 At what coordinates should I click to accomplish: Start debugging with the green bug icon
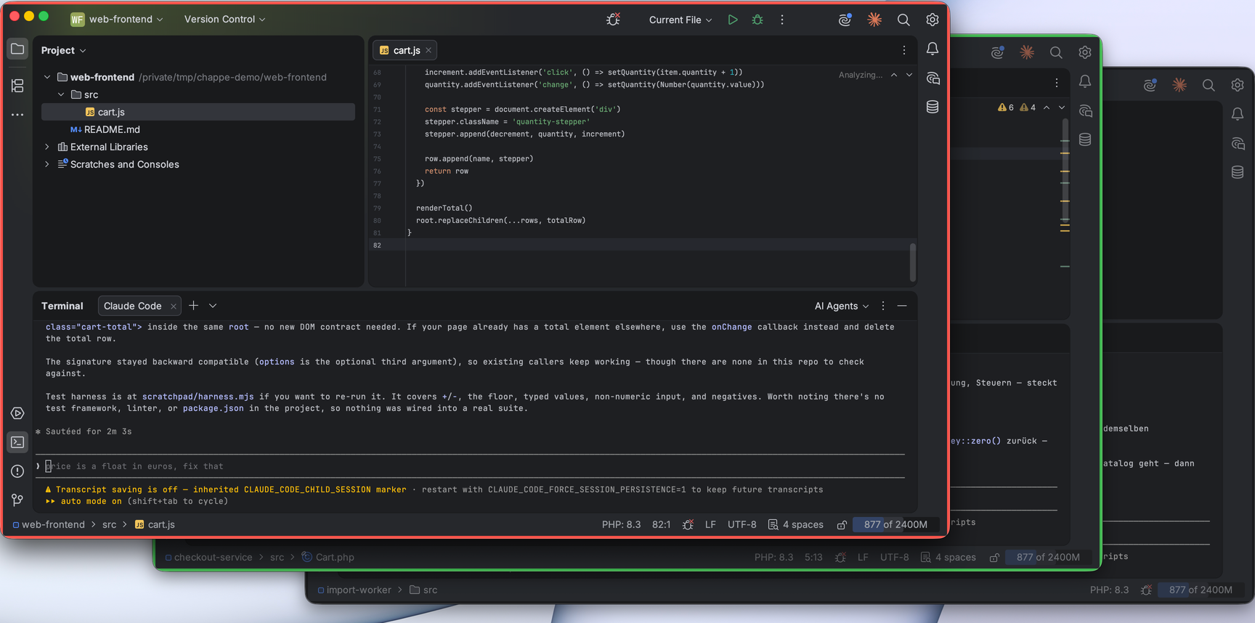pos(758,20)
